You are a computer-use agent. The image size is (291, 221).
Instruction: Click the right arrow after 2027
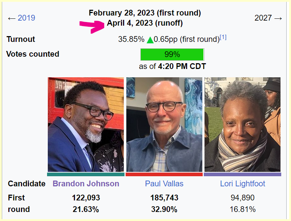pyautogui.click(x=278, y=18)
